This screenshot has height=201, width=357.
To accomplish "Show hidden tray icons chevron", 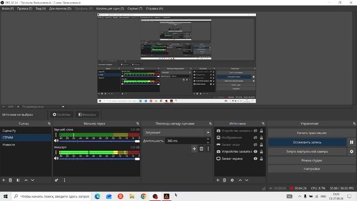I will coord(300,197).
